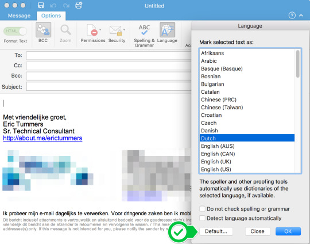Select English (US)
The width and height of the screenshot is (310, 244).
pos(247,169)
